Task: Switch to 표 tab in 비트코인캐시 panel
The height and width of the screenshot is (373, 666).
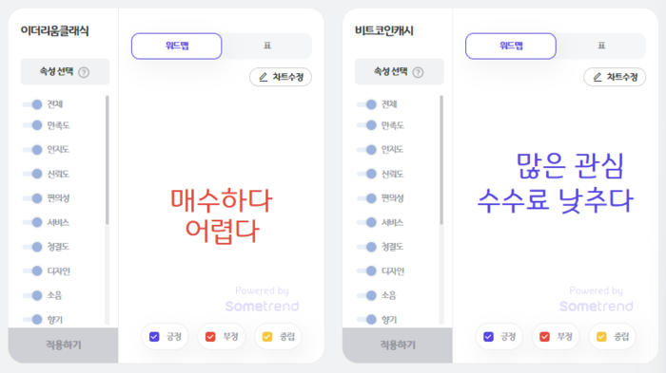Action: [601, 46]
